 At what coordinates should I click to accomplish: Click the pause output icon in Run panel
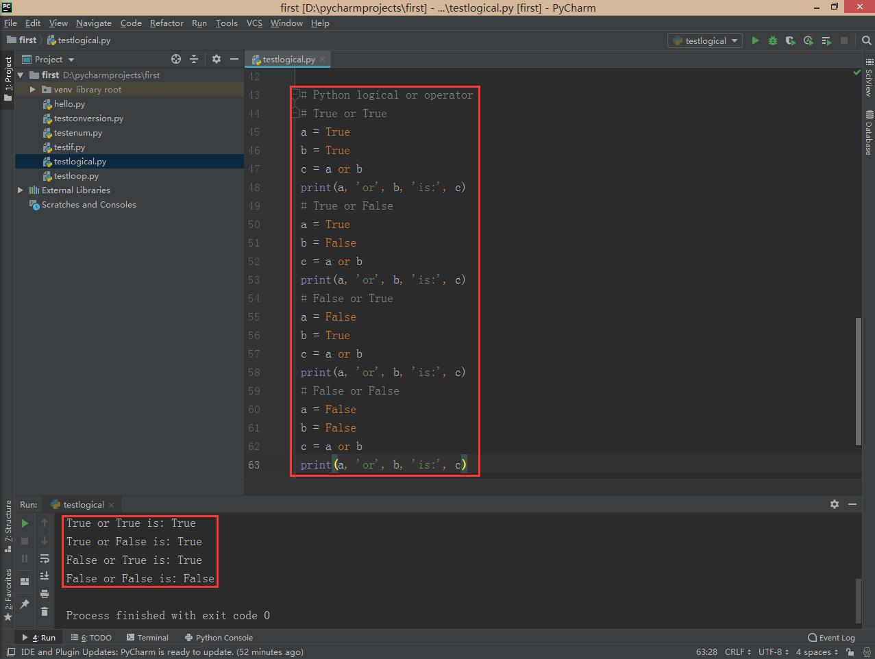click(25, 559)
